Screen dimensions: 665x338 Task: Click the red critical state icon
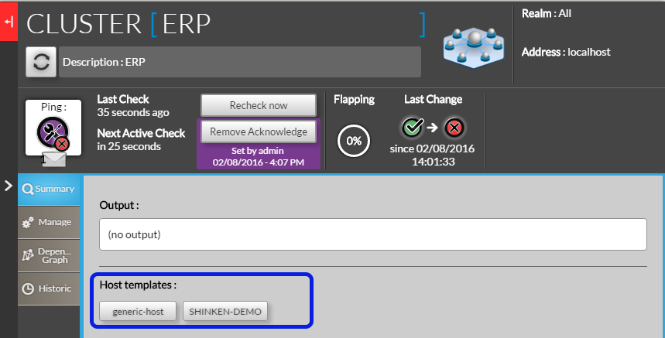[x=455, y=126]
